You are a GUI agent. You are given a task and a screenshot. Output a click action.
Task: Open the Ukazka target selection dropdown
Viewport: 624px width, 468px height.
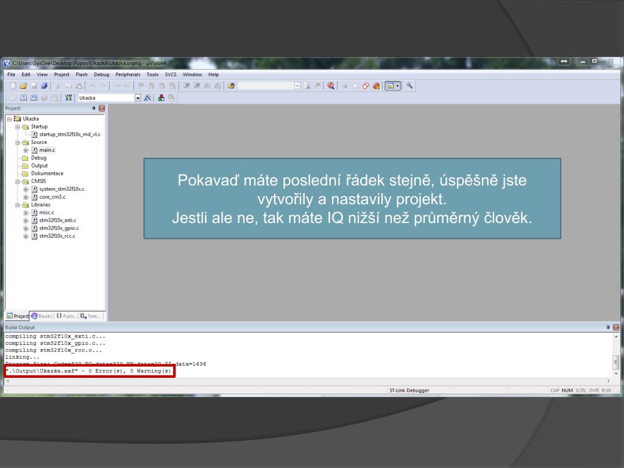pos(138,98)
